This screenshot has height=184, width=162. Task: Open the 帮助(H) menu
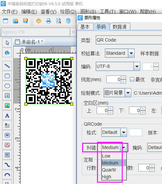148,12
